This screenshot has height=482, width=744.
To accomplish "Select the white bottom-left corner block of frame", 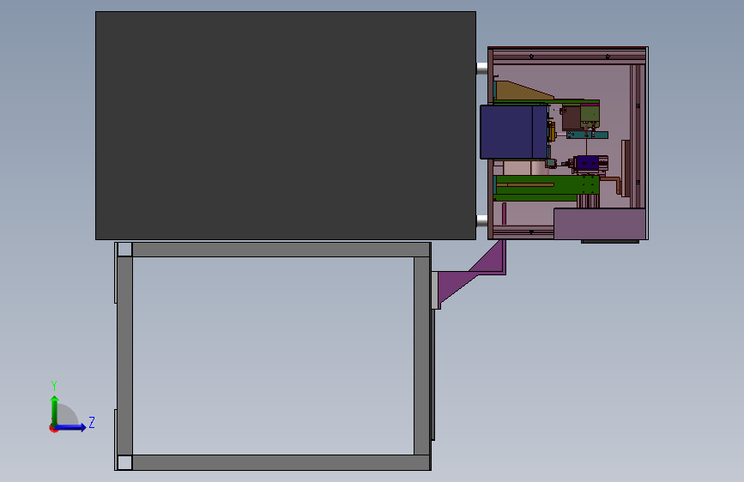I will coord(124,462).
